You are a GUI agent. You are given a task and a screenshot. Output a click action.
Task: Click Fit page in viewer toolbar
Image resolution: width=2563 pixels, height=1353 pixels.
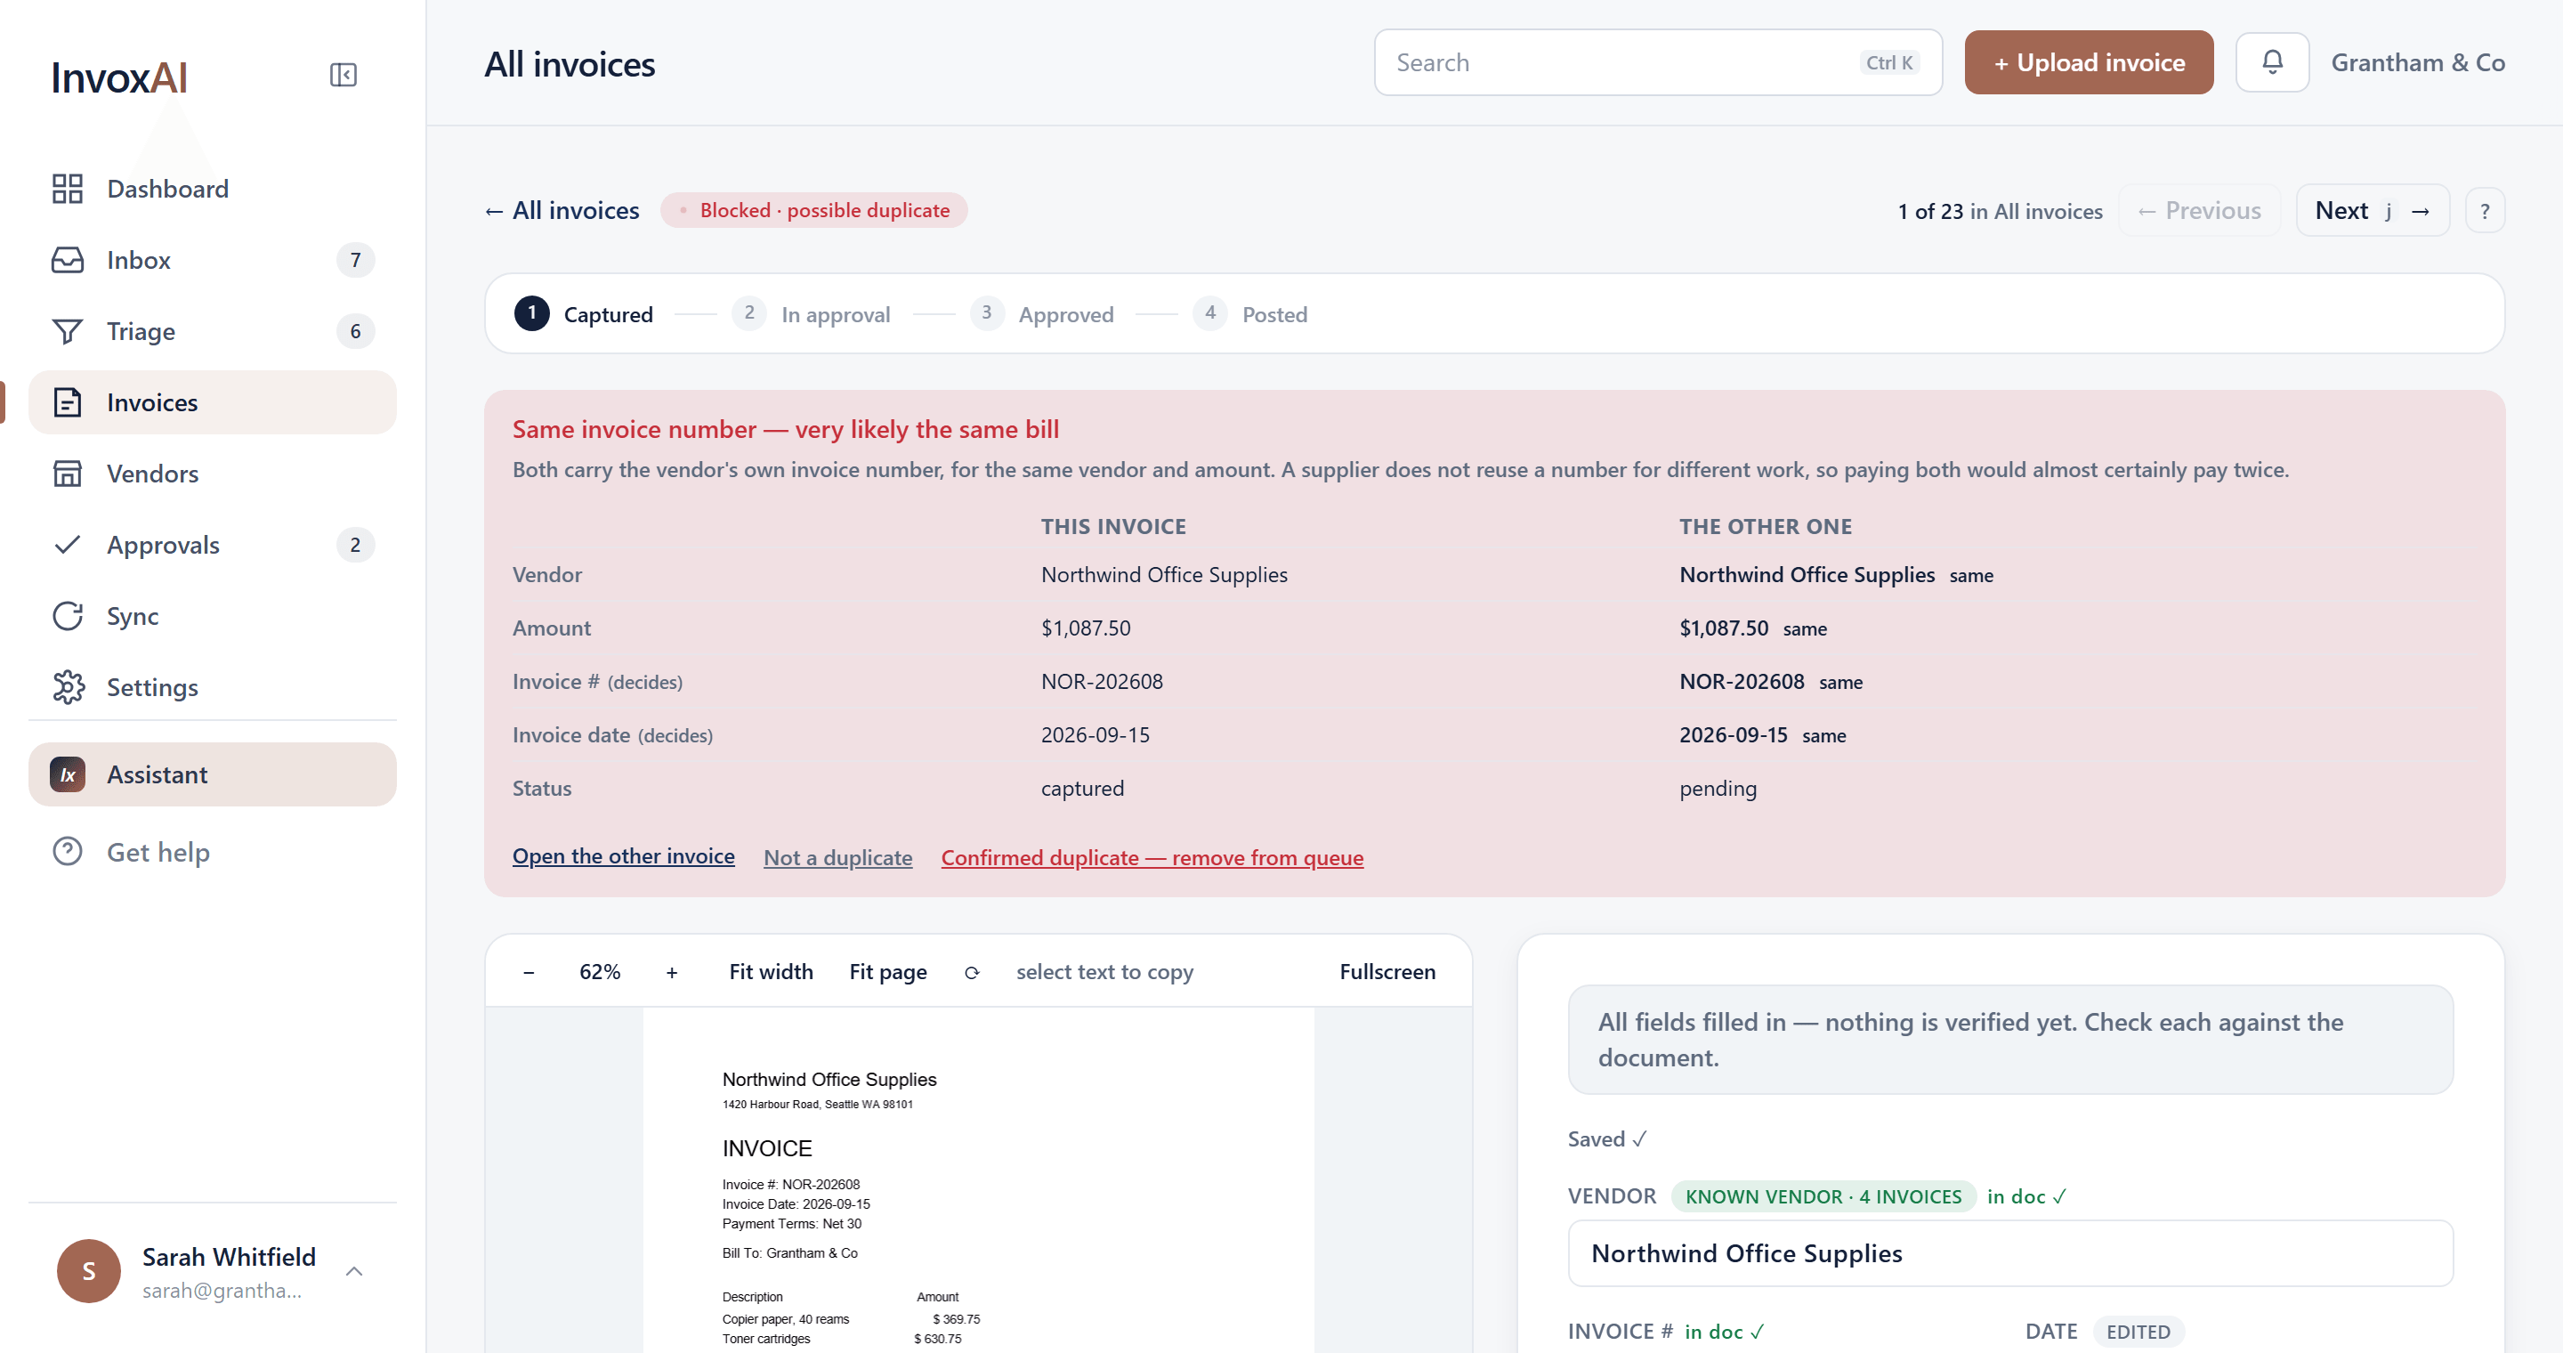pyautogui.click(x=887, y=972)
